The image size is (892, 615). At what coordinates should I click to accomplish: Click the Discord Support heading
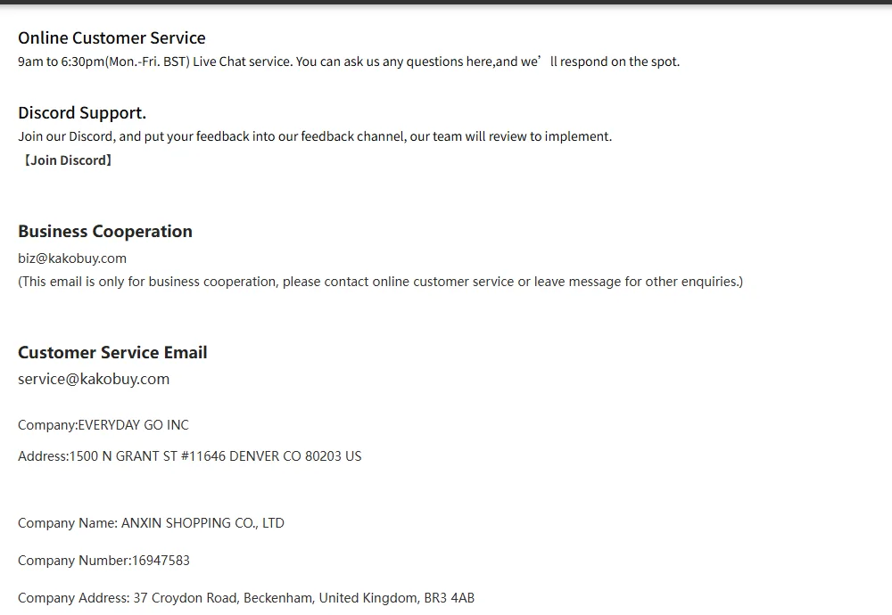[82, 113]
